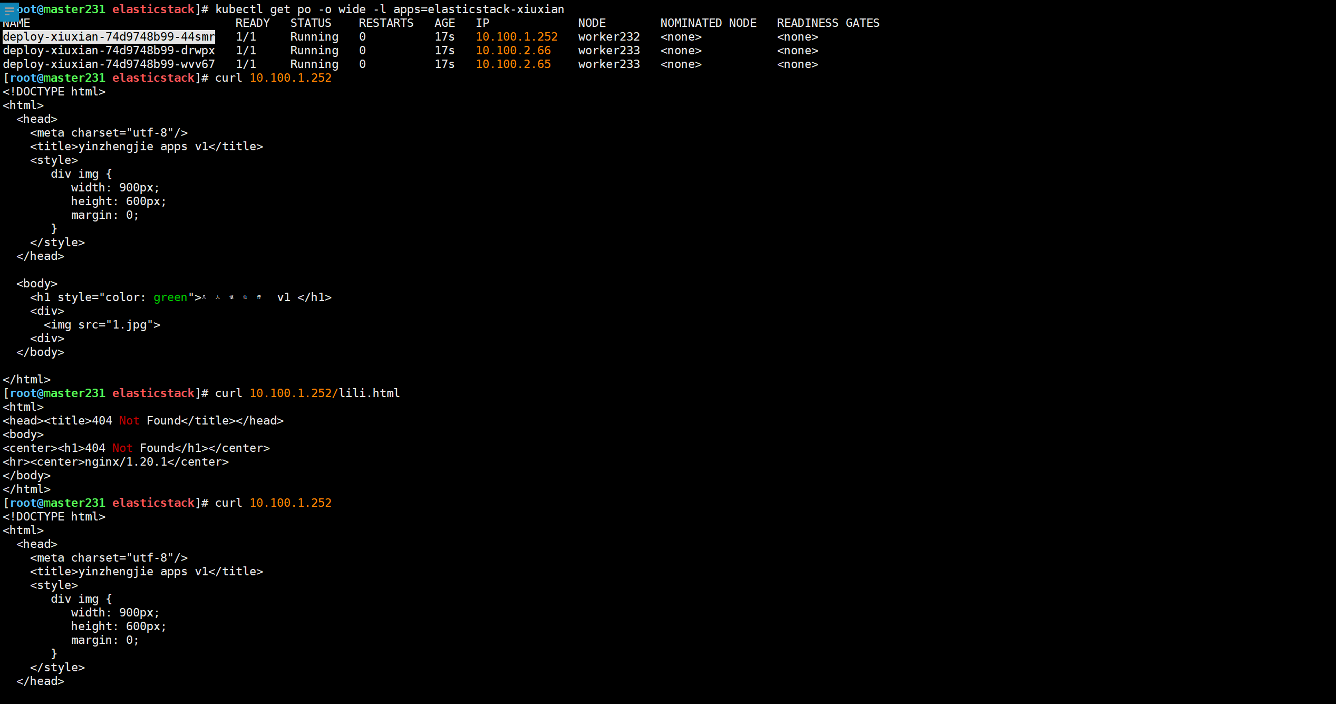Click pod name ending in drwpx

109,51
